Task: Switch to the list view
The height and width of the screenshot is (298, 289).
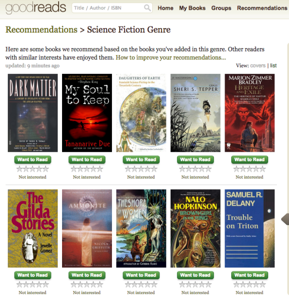Action: 273,66
